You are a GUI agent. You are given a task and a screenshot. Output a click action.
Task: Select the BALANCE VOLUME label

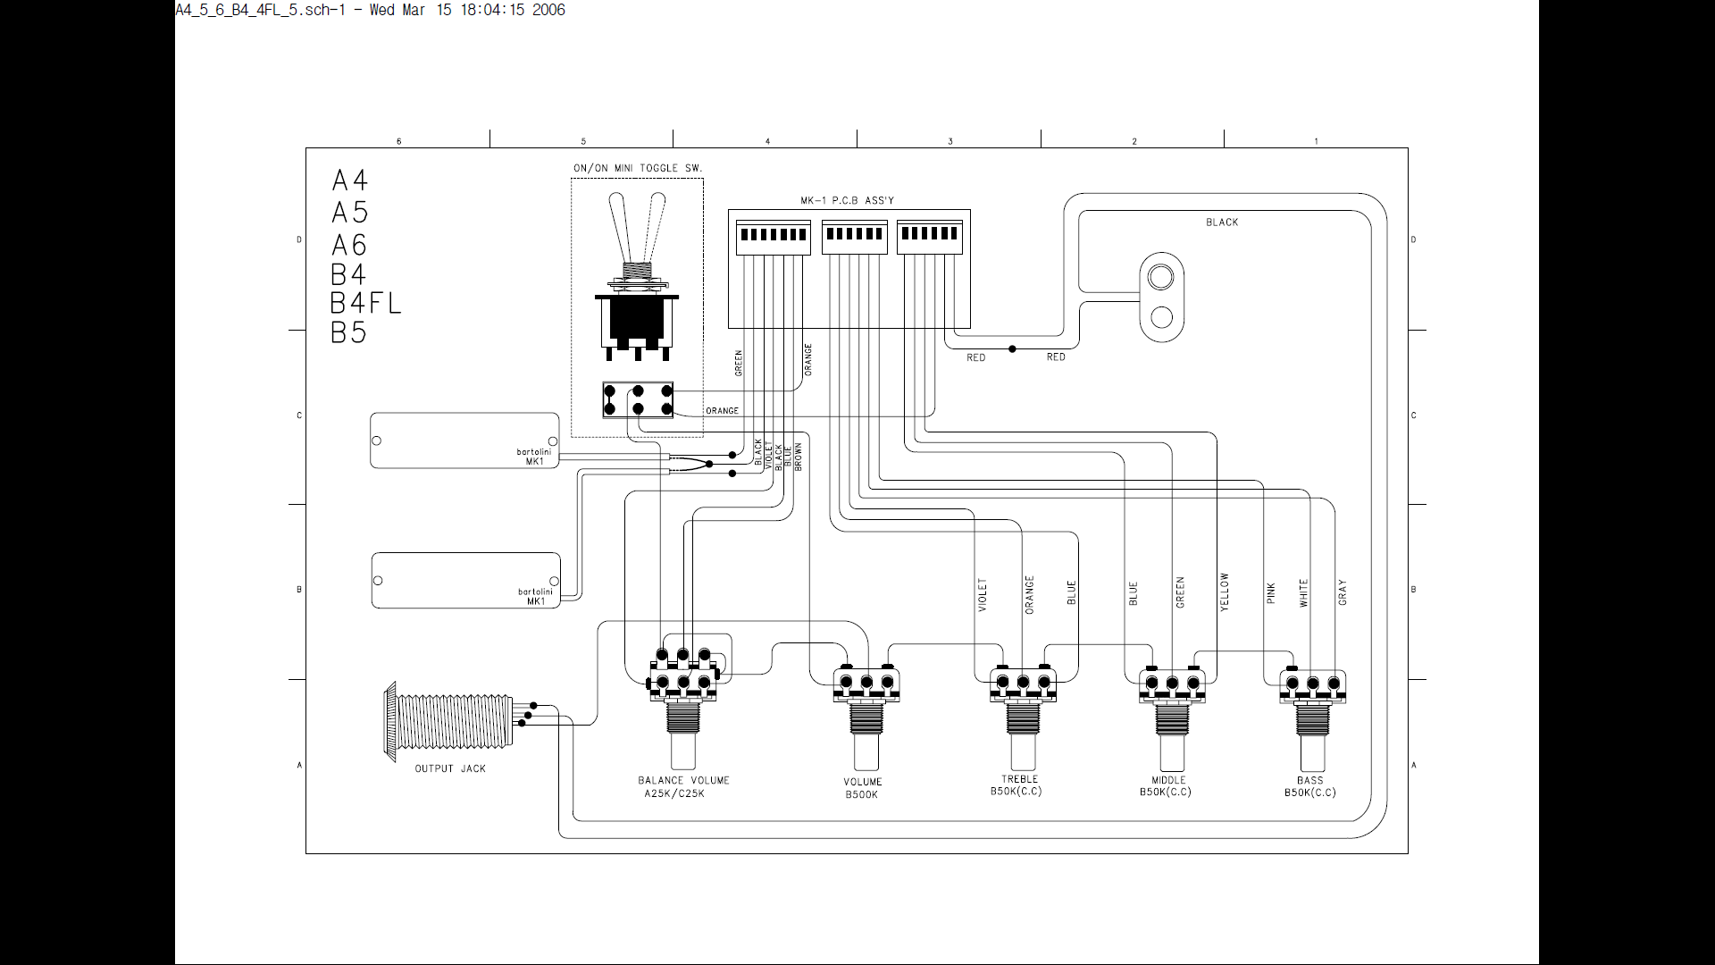pyautogui.click(x=683, y=780)
